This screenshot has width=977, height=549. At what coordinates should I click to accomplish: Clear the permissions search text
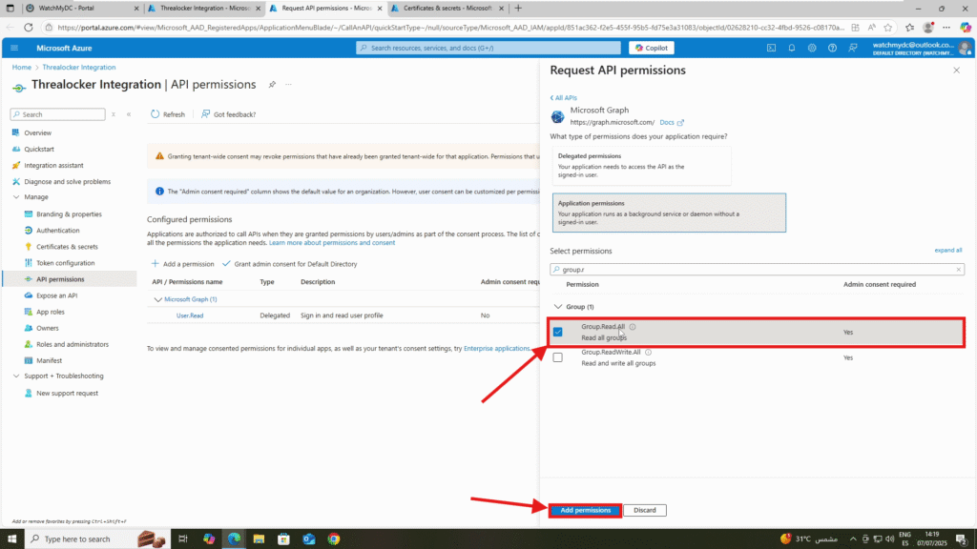coord(958,270)
